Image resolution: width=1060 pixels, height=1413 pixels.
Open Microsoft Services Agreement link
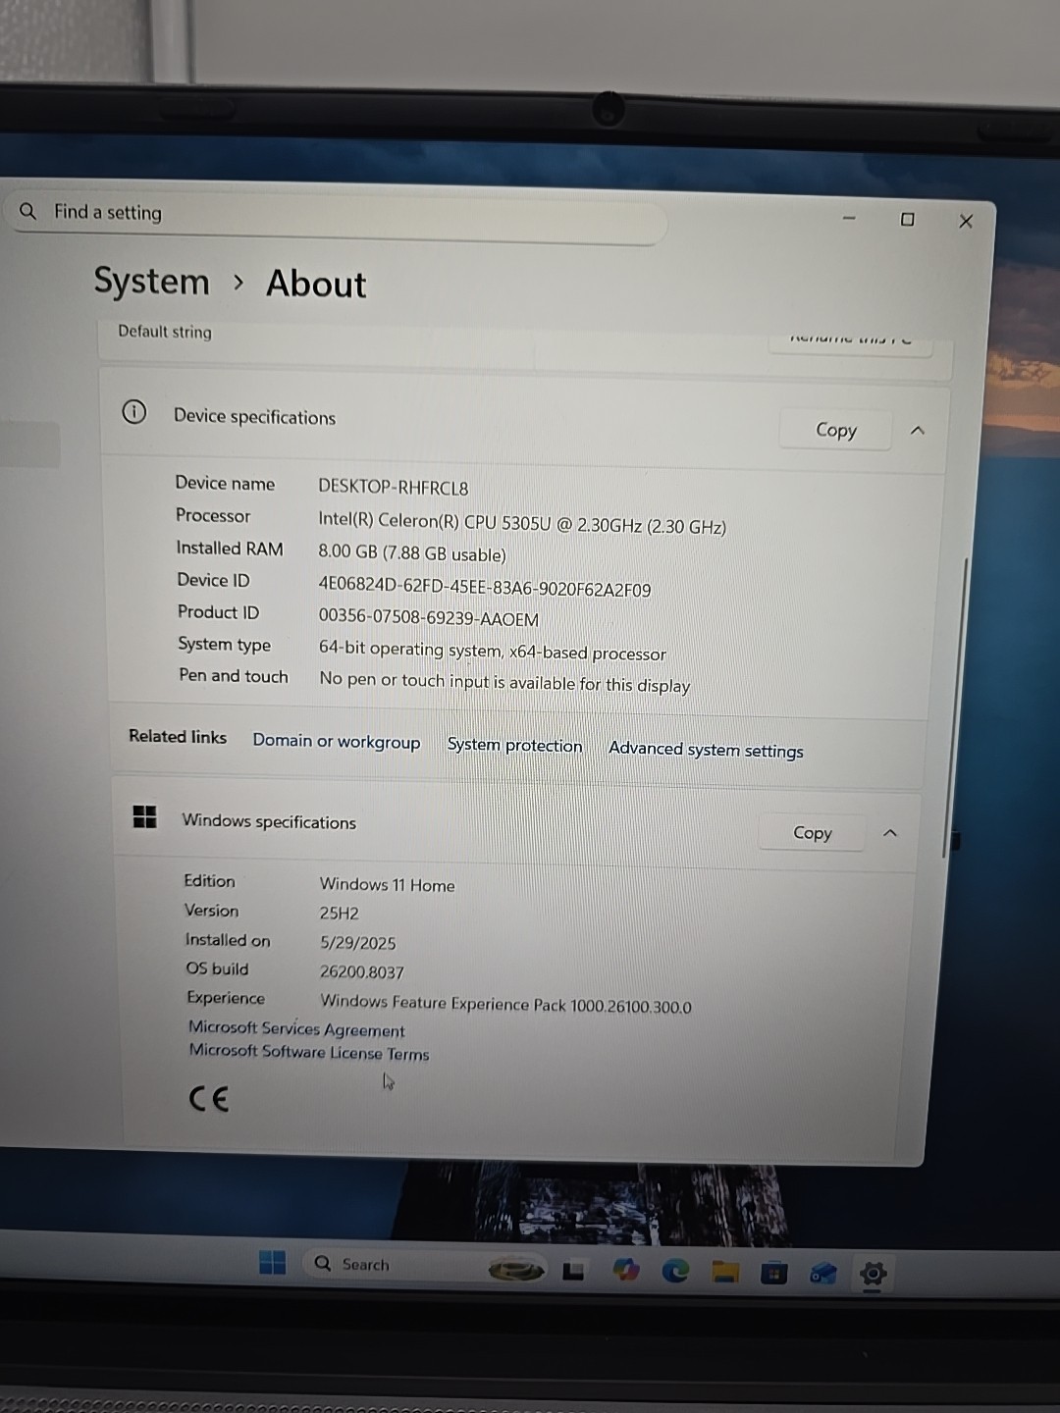(x=296, y=1028)
